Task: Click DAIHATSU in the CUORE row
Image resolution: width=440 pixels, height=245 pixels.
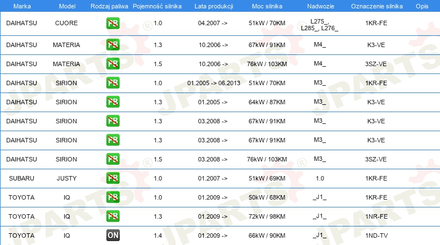Action: [21, 23]
